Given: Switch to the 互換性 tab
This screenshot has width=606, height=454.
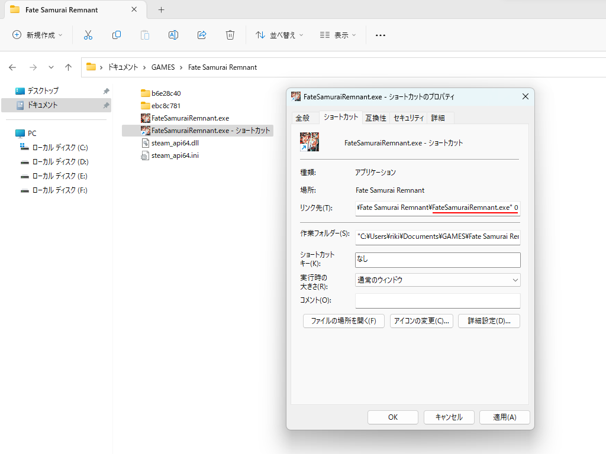Looking at the screenshot, I should coord(375,118).
